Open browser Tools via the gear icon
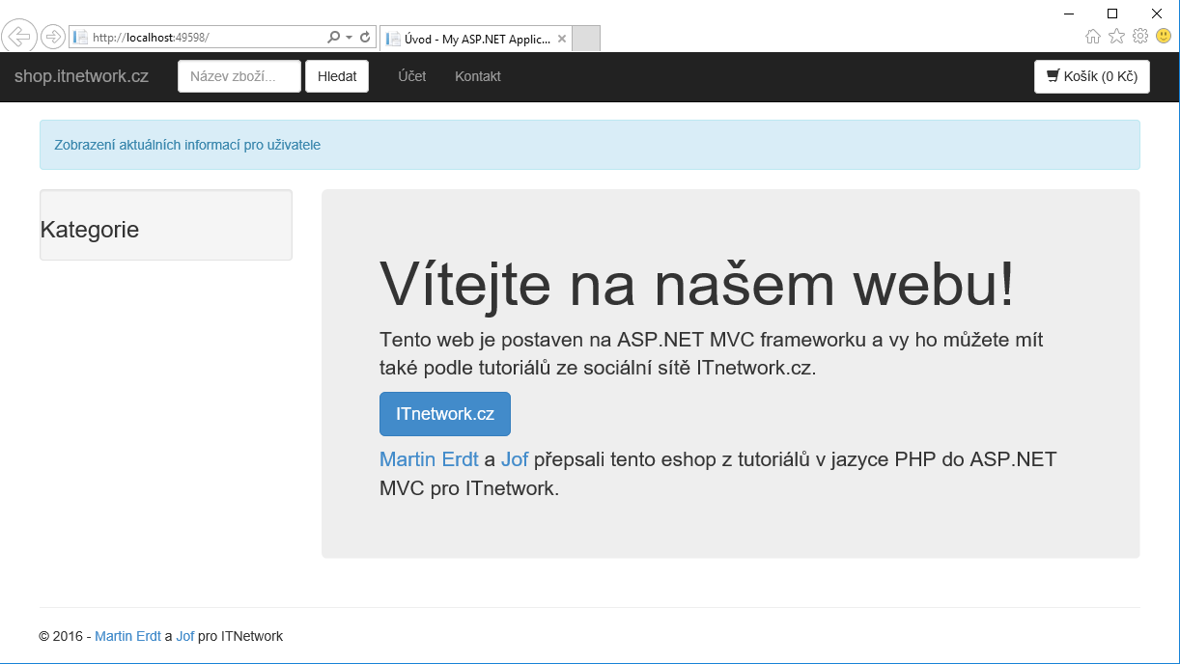 [1140, 37]
